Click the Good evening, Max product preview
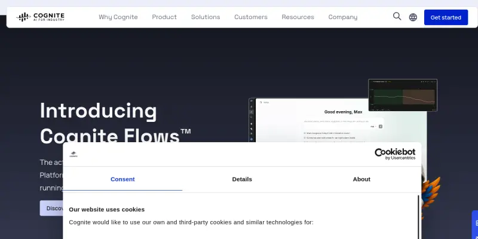 (338, 121)
